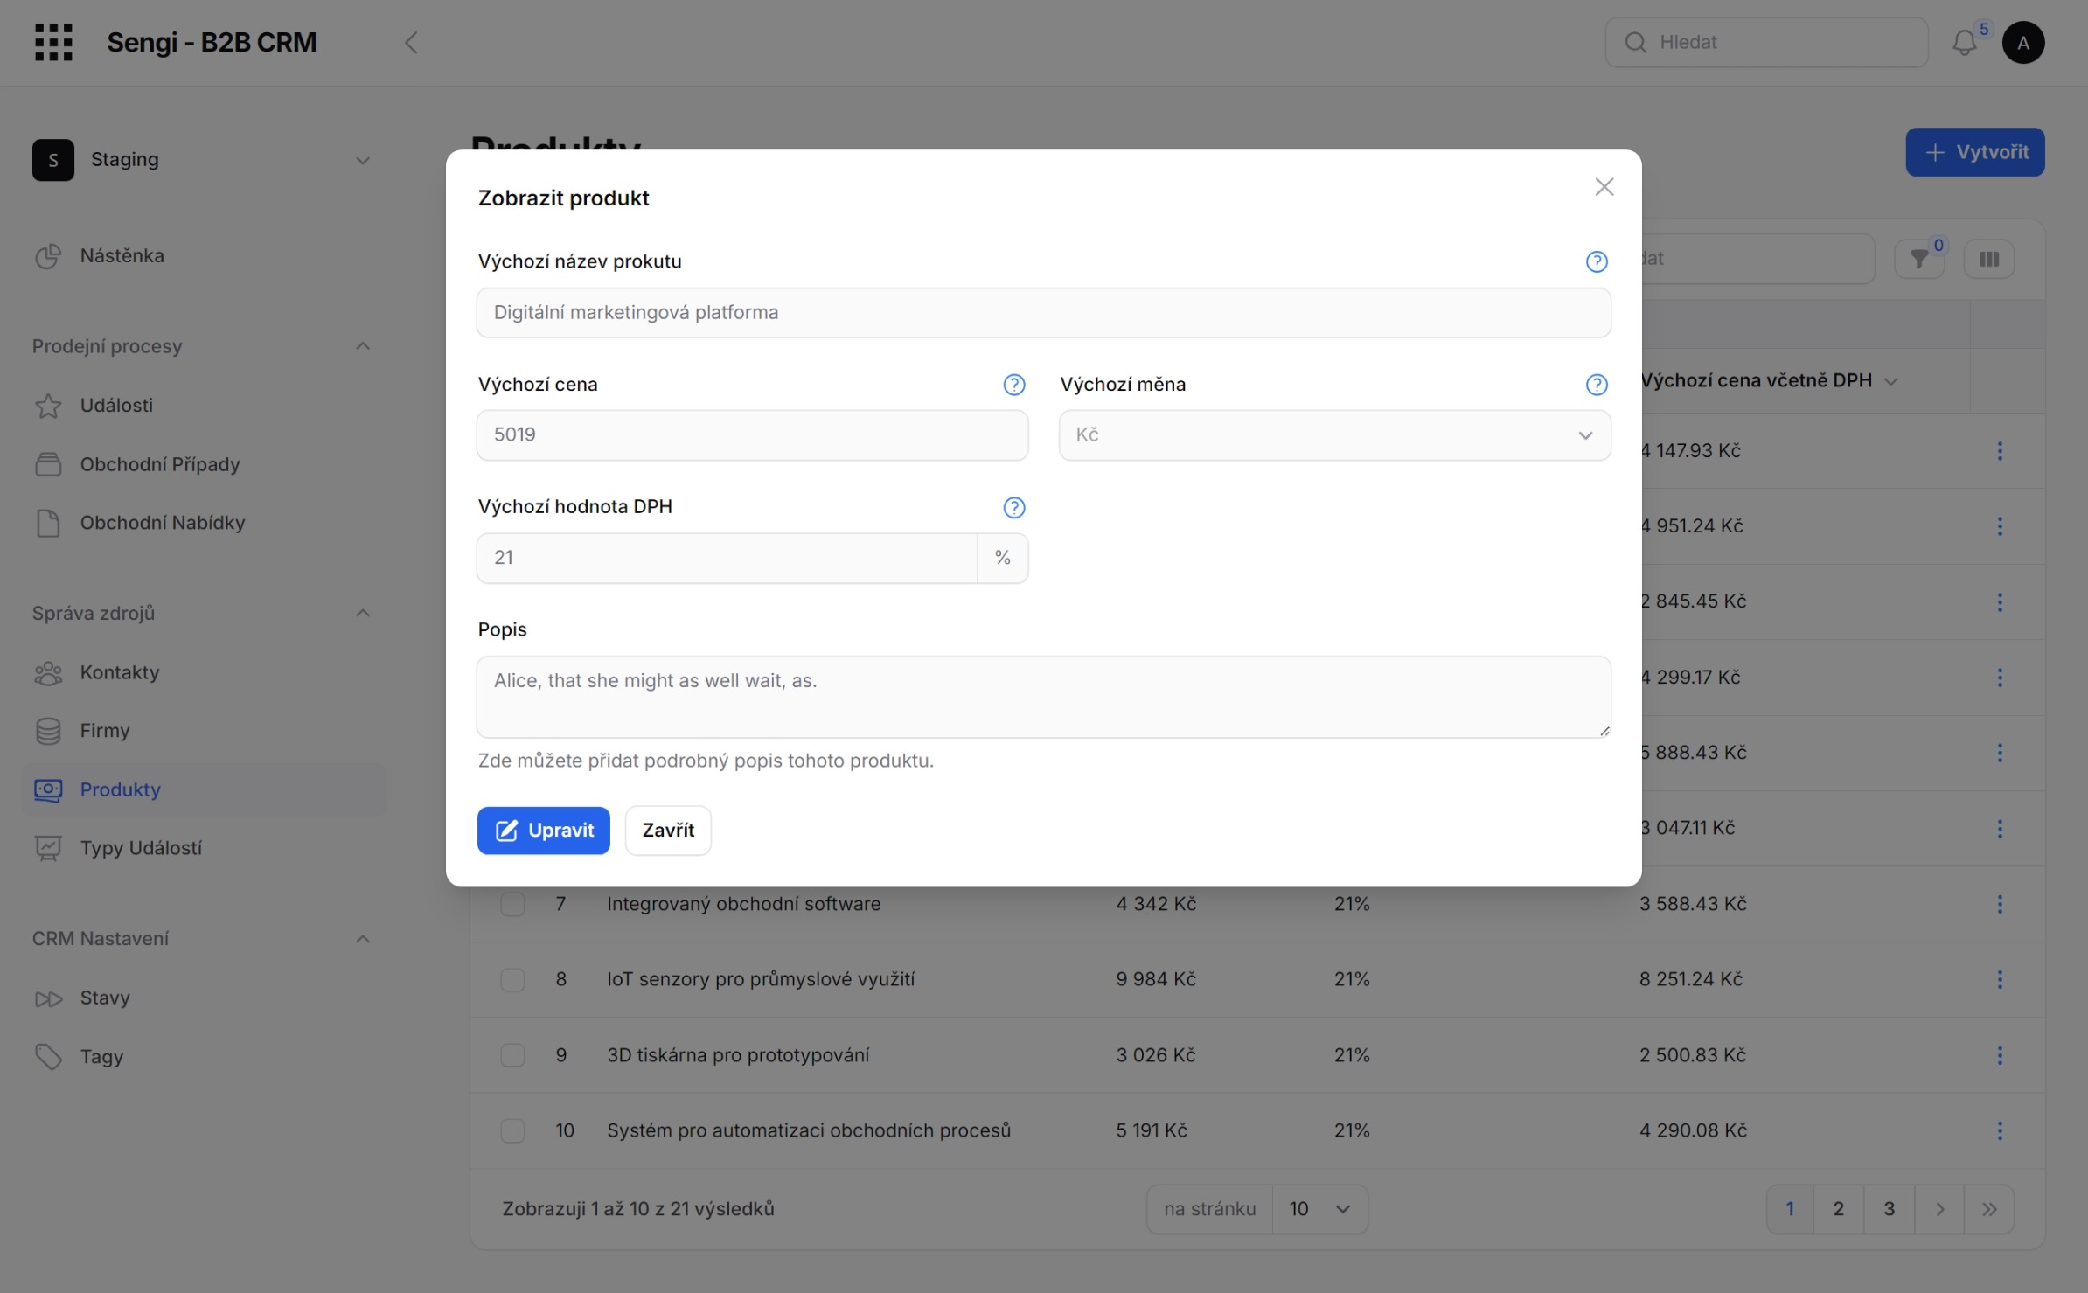Select checkbox for row 9 3D tiskárna
Screen dimensions: 2088x1293
coord(512,1055)
